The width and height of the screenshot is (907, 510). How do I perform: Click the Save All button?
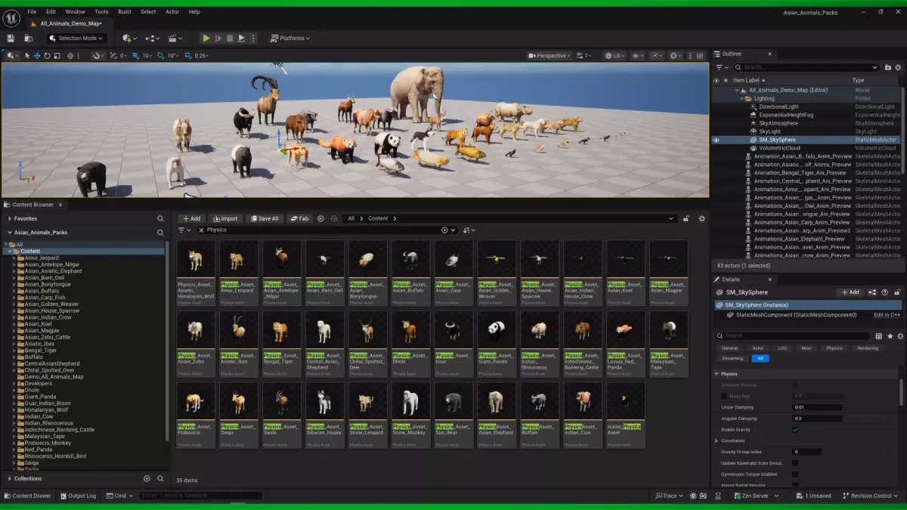tap(264, 218)
